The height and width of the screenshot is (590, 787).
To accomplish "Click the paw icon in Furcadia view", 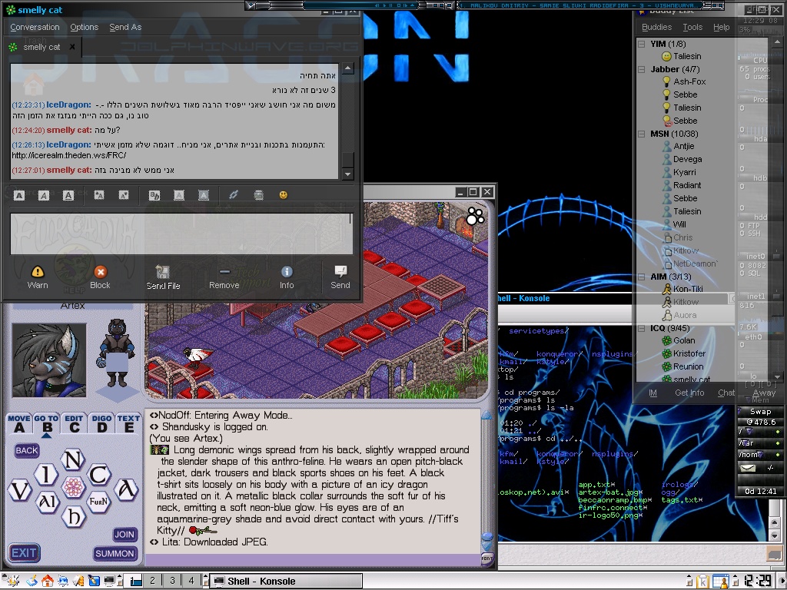I will [x=475, y=215].
